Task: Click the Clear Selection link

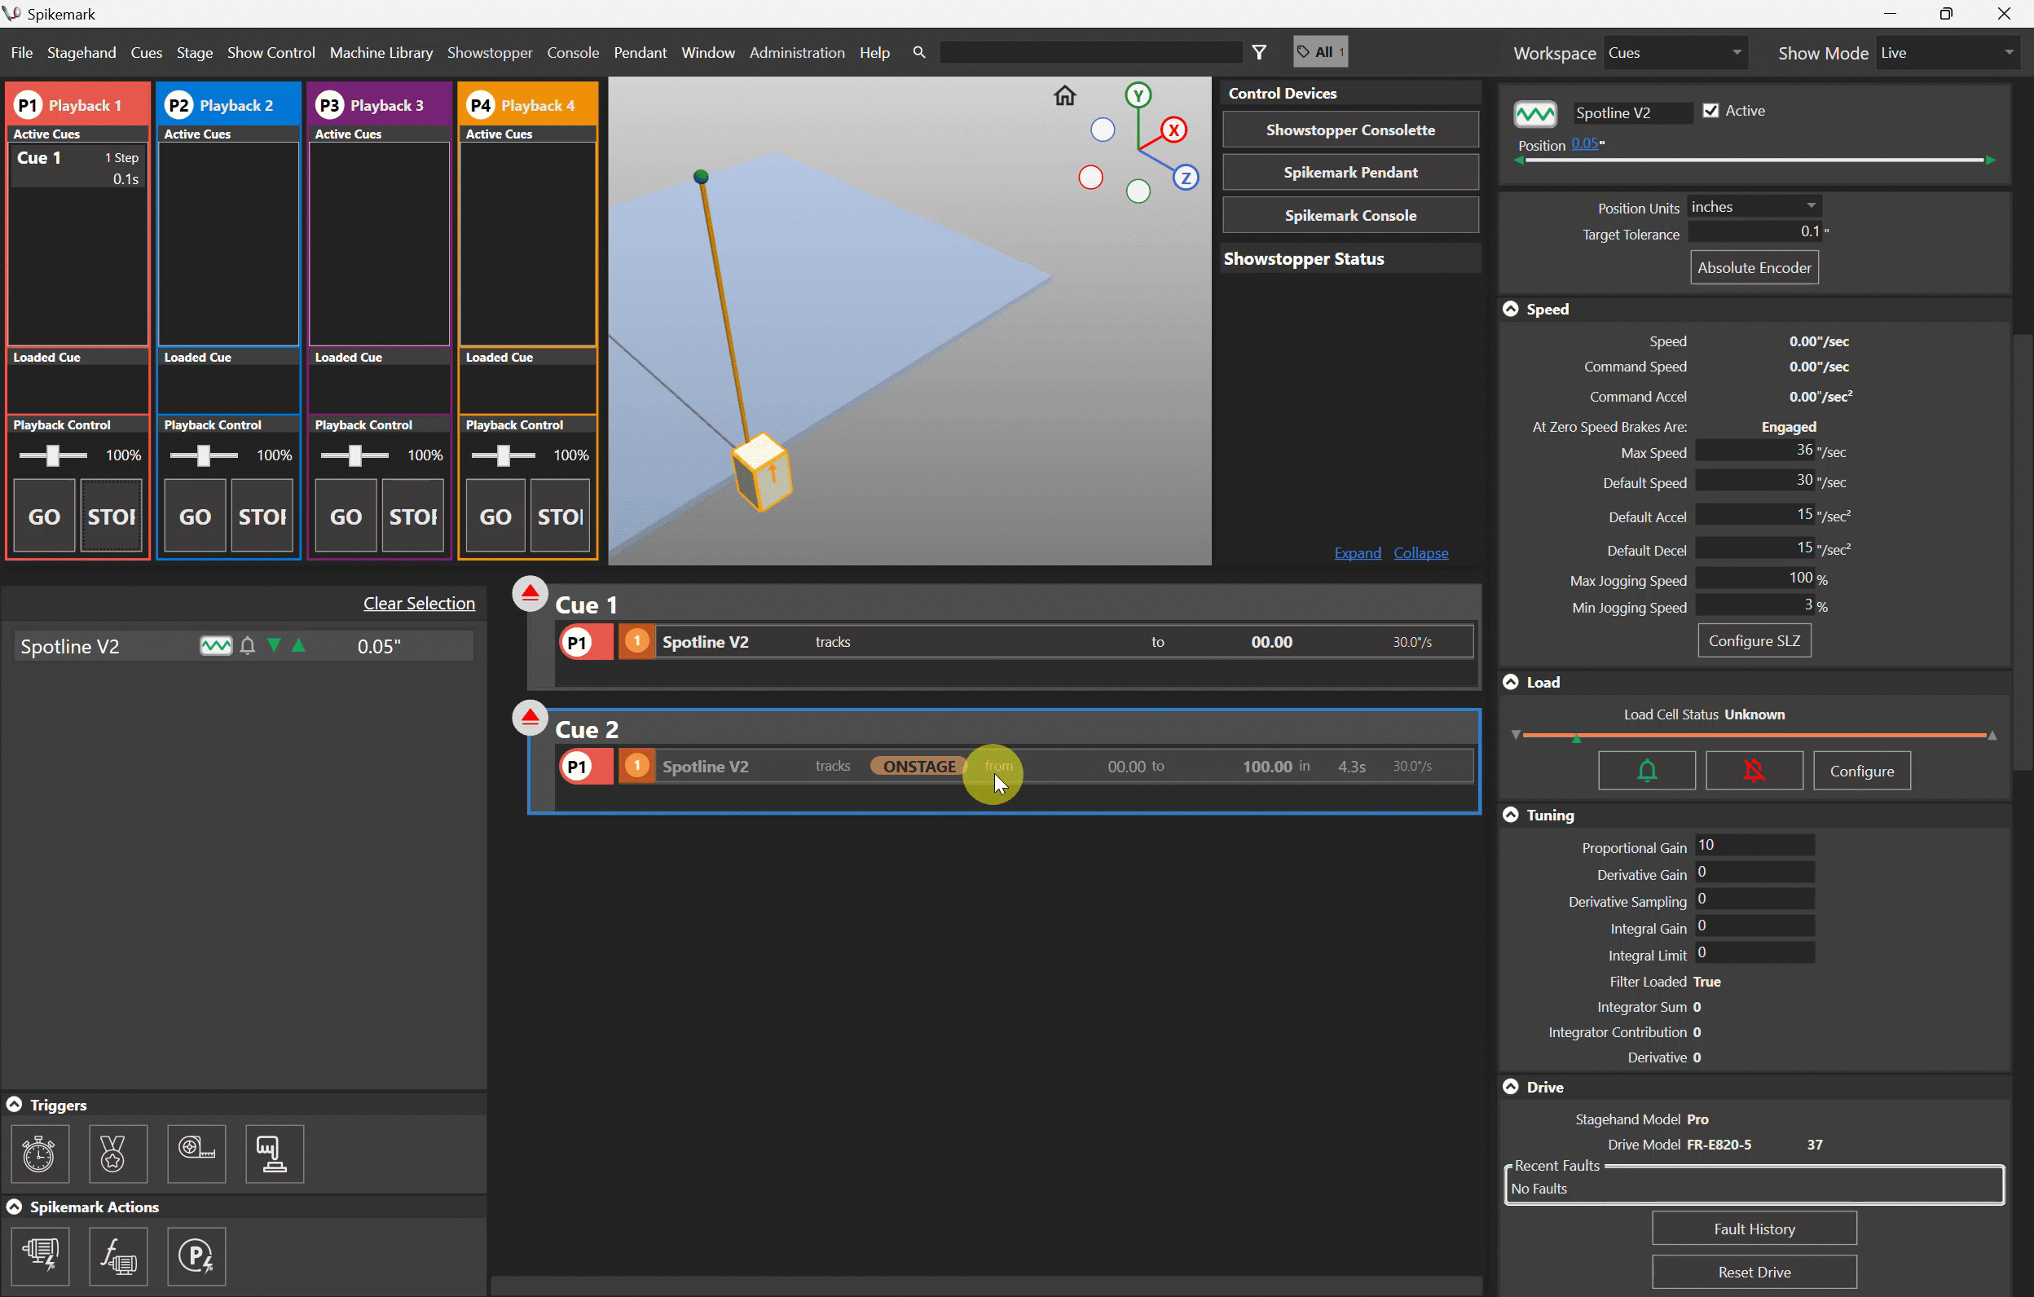Action: coord(419,603)
